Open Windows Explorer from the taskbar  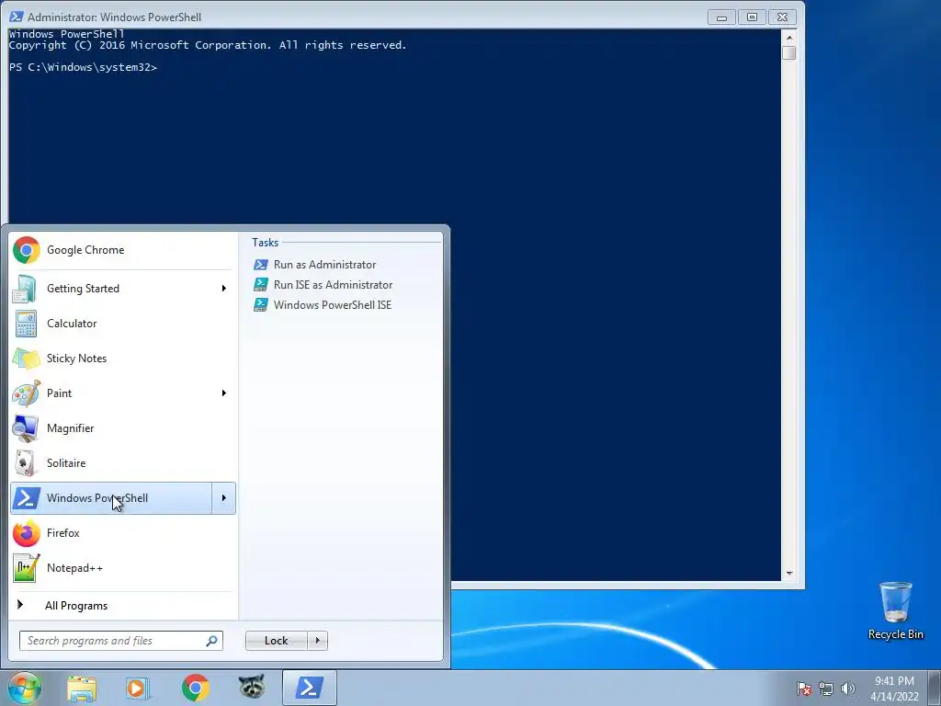tap(82, 688)
